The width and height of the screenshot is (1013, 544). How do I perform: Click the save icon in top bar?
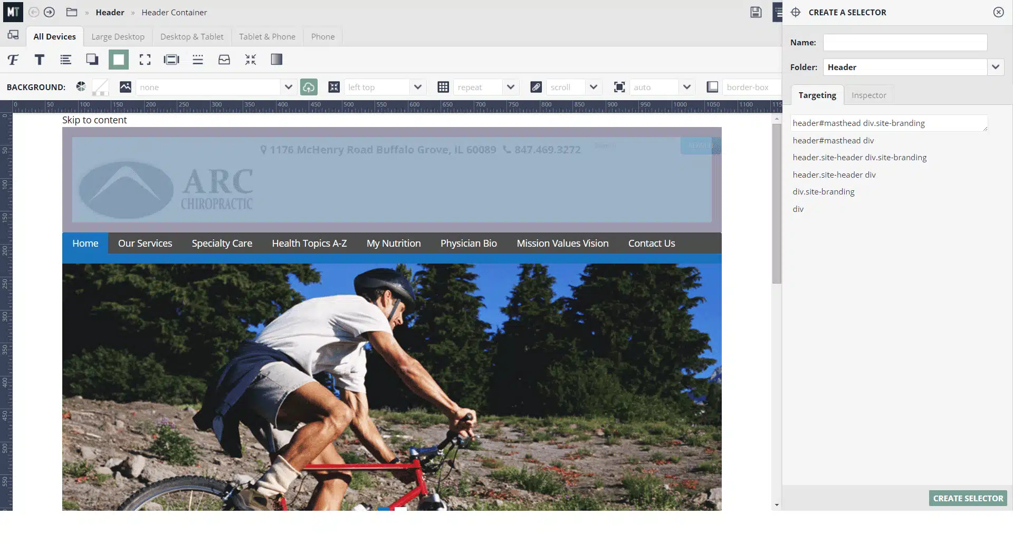pyautogui.click(x=756, y=12)
